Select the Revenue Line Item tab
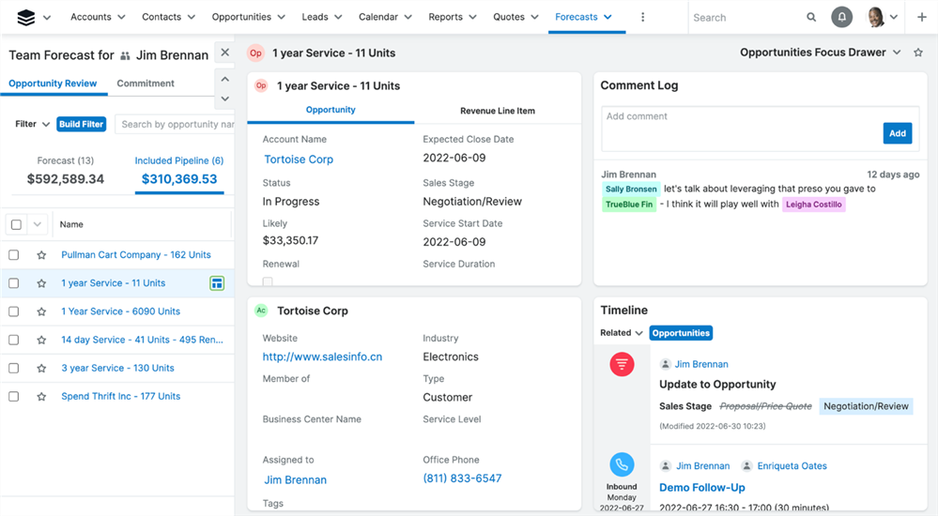 497,111
